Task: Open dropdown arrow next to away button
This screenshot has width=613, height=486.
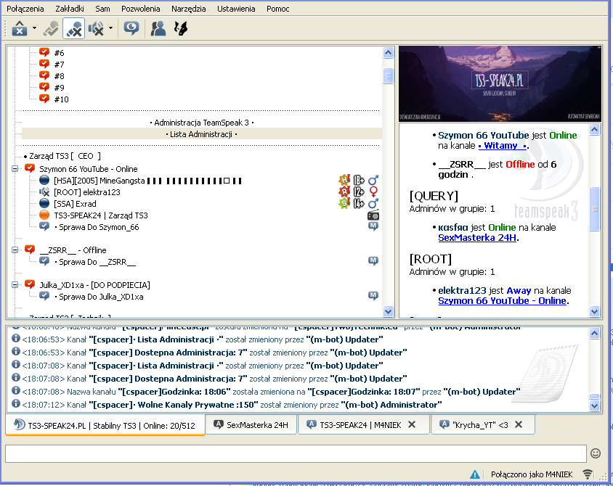Action: (x=35, y=29)
